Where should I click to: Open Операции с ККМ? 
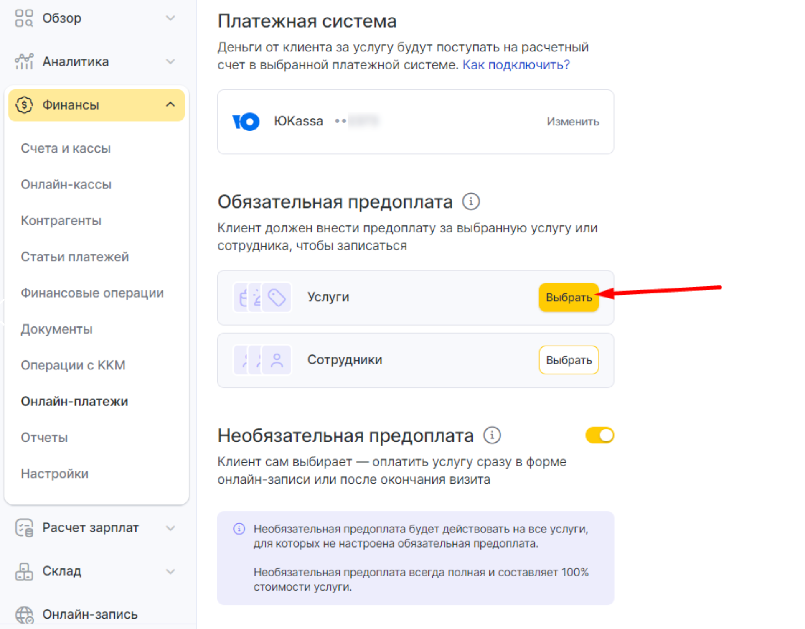click(x=73, y=365)
